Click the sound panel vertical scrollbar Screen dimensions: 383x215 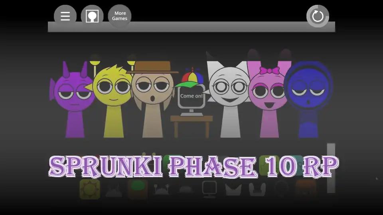coord(331,168)
